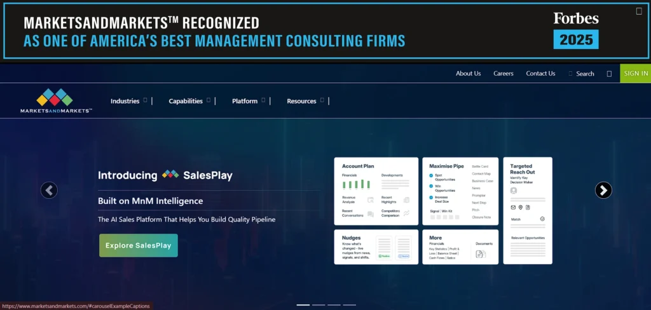Image resolution: width=651 pixels, height=310 pixels.
Task: Go to the Careers page
Action: 504,74
